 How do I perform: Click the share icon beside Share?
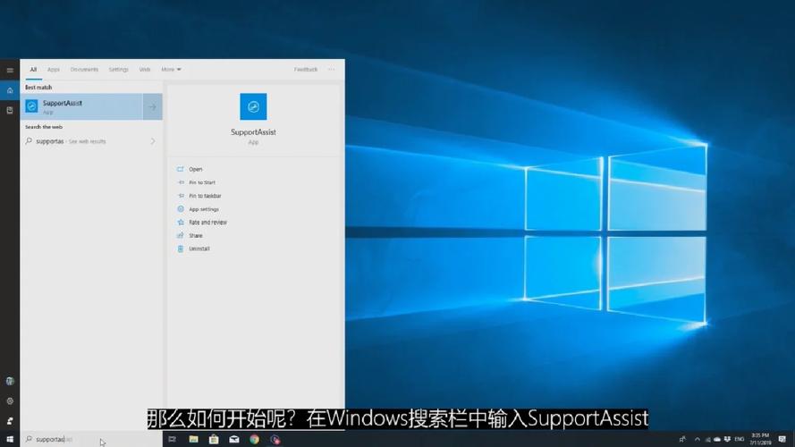click(180, 235)
